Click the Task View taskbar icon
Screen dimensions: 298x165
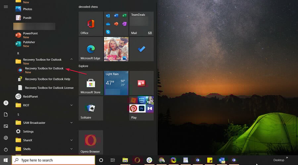[113, 160]
